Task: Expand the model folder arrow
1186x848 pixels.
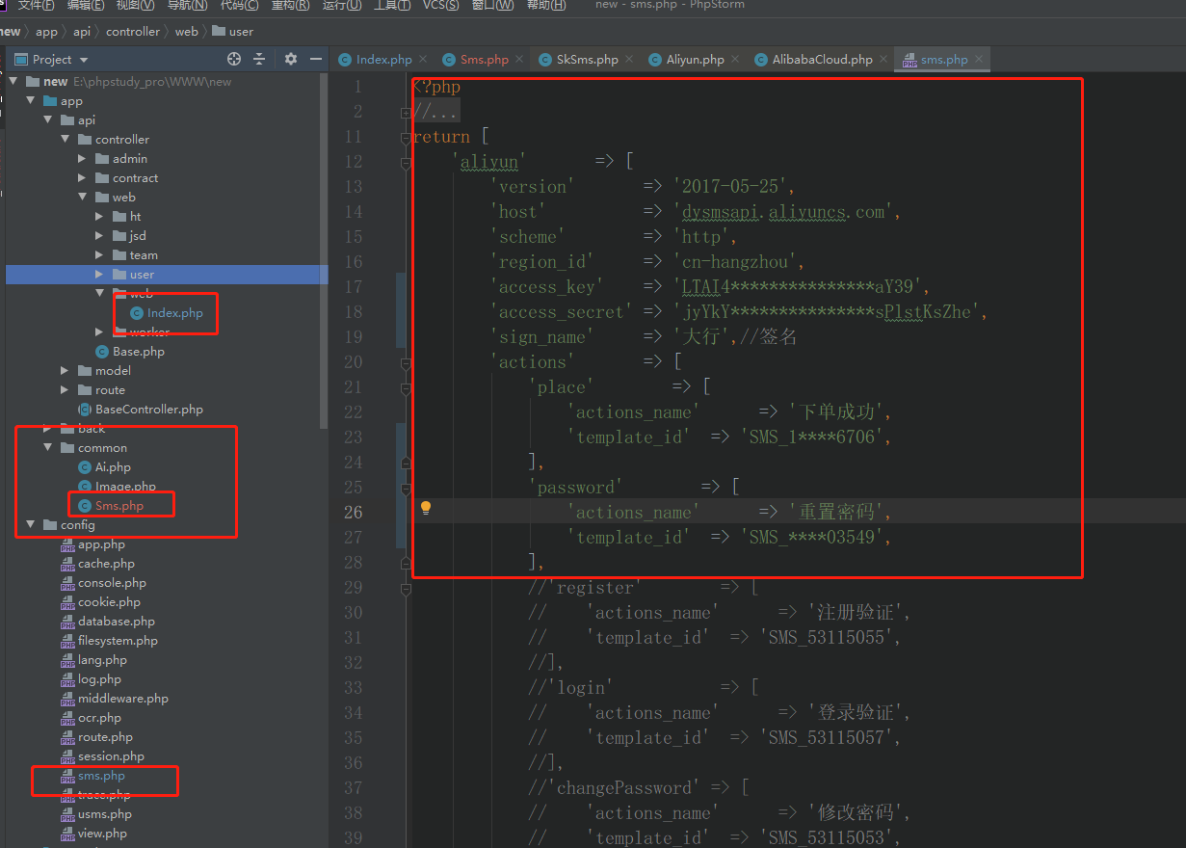Action: pyautogui.click(x=66, y=371)
